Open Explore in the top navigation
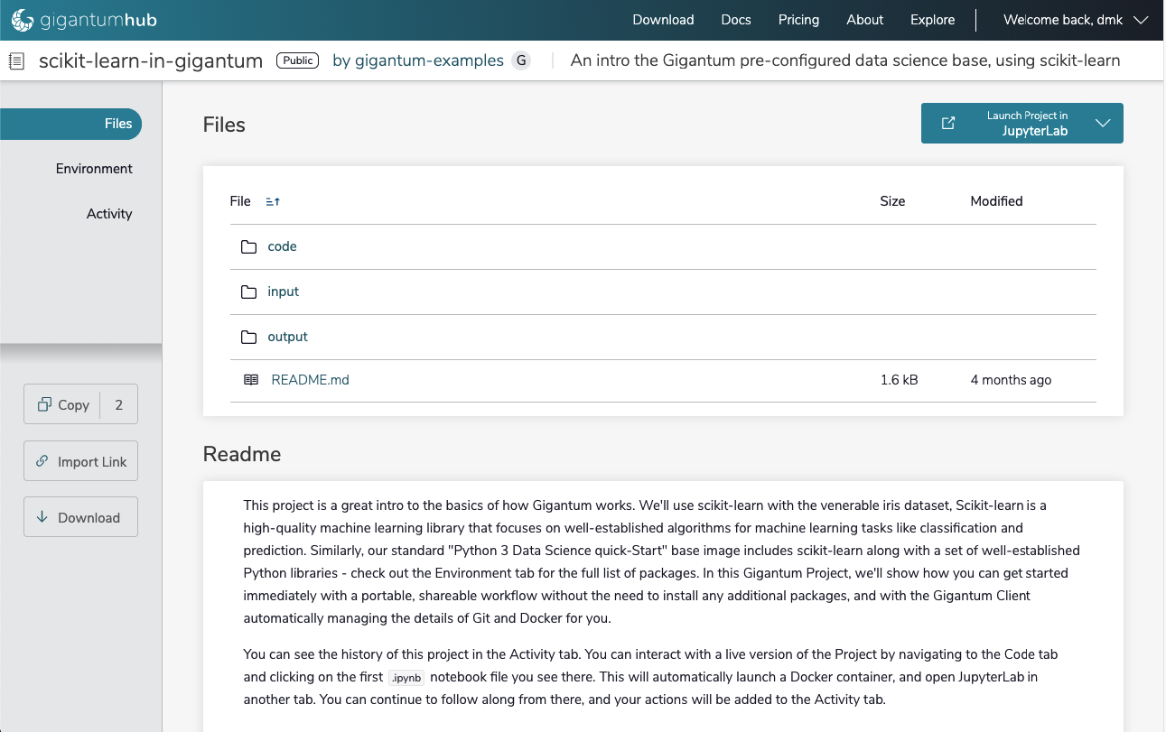Viewport: 1166px width, 732px height. [x=933, y=20]
